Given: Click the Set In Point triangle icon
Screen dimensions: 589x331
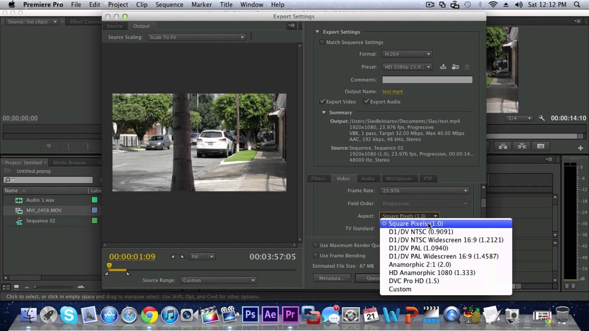Looking at the screenshot, I should coord(173,257).
